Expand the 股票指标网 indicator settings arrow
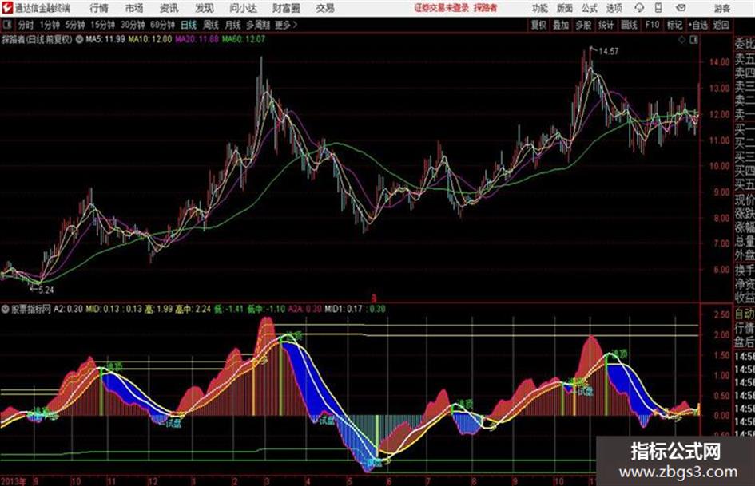This screenshot has height=486, width=755. pos(6,310)
